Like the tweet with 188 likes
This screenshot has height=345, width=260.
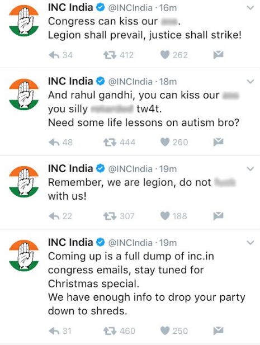point(165,216)
